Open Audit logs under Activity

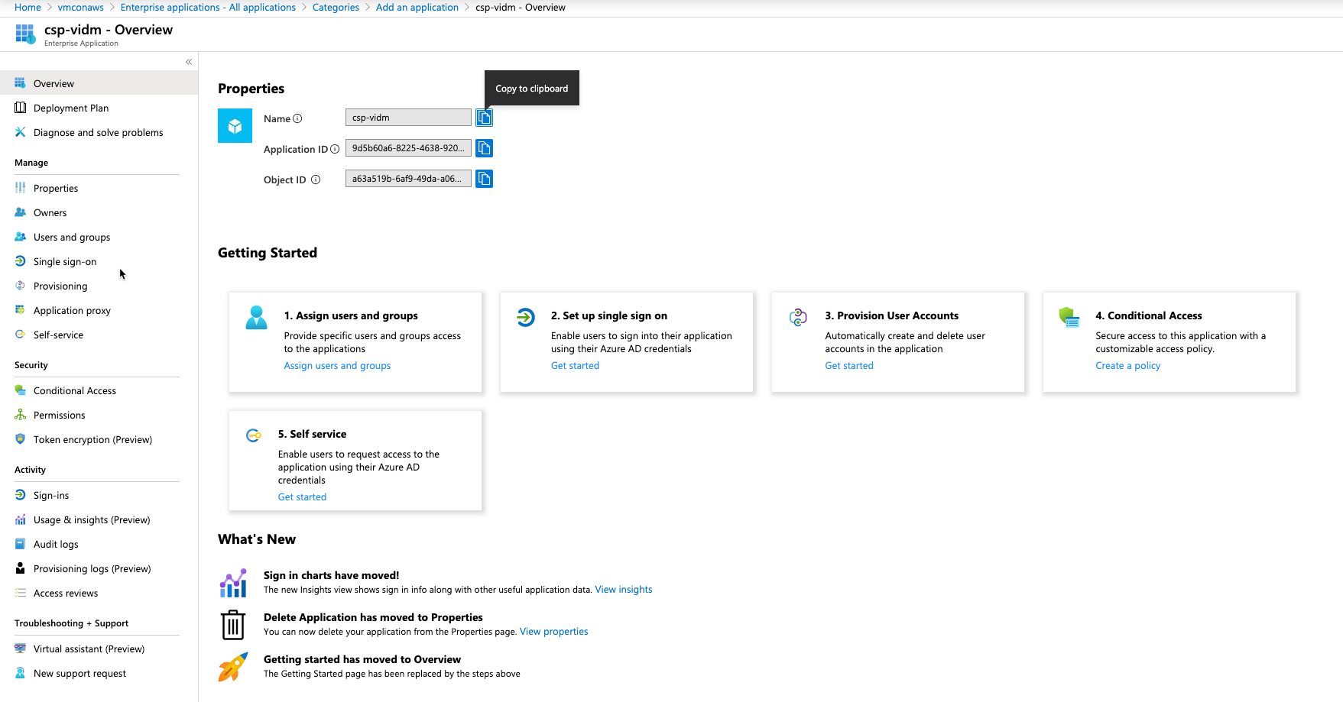coord(56,544)
